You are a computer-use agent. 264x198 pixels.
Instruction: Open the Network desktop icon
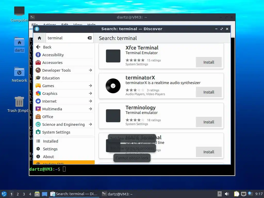[19, 75]
